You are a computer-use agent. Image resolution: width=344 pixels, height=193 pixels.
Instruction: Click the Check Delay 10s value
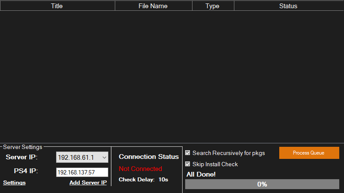163,179
